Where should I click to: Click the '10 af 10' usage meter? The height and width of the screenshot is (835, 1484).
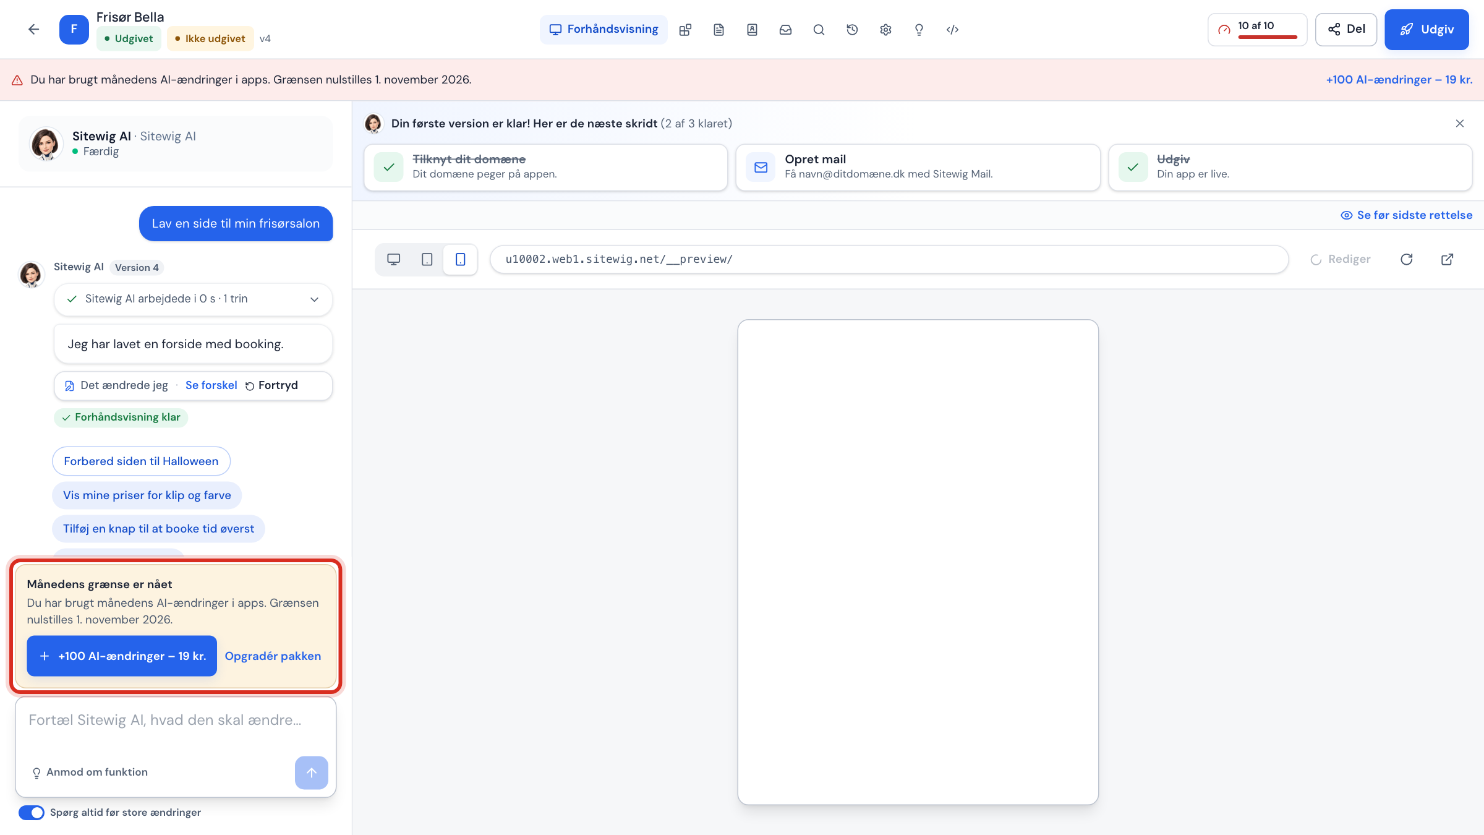1257,29
